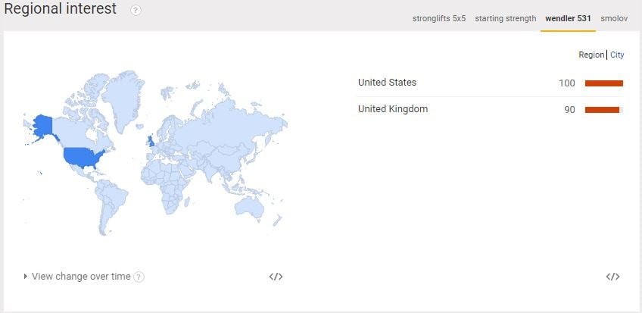Switch to the stronglifts 5x5 tab
642x313 pixels.
pyautogui.click(x=439, y=18)
